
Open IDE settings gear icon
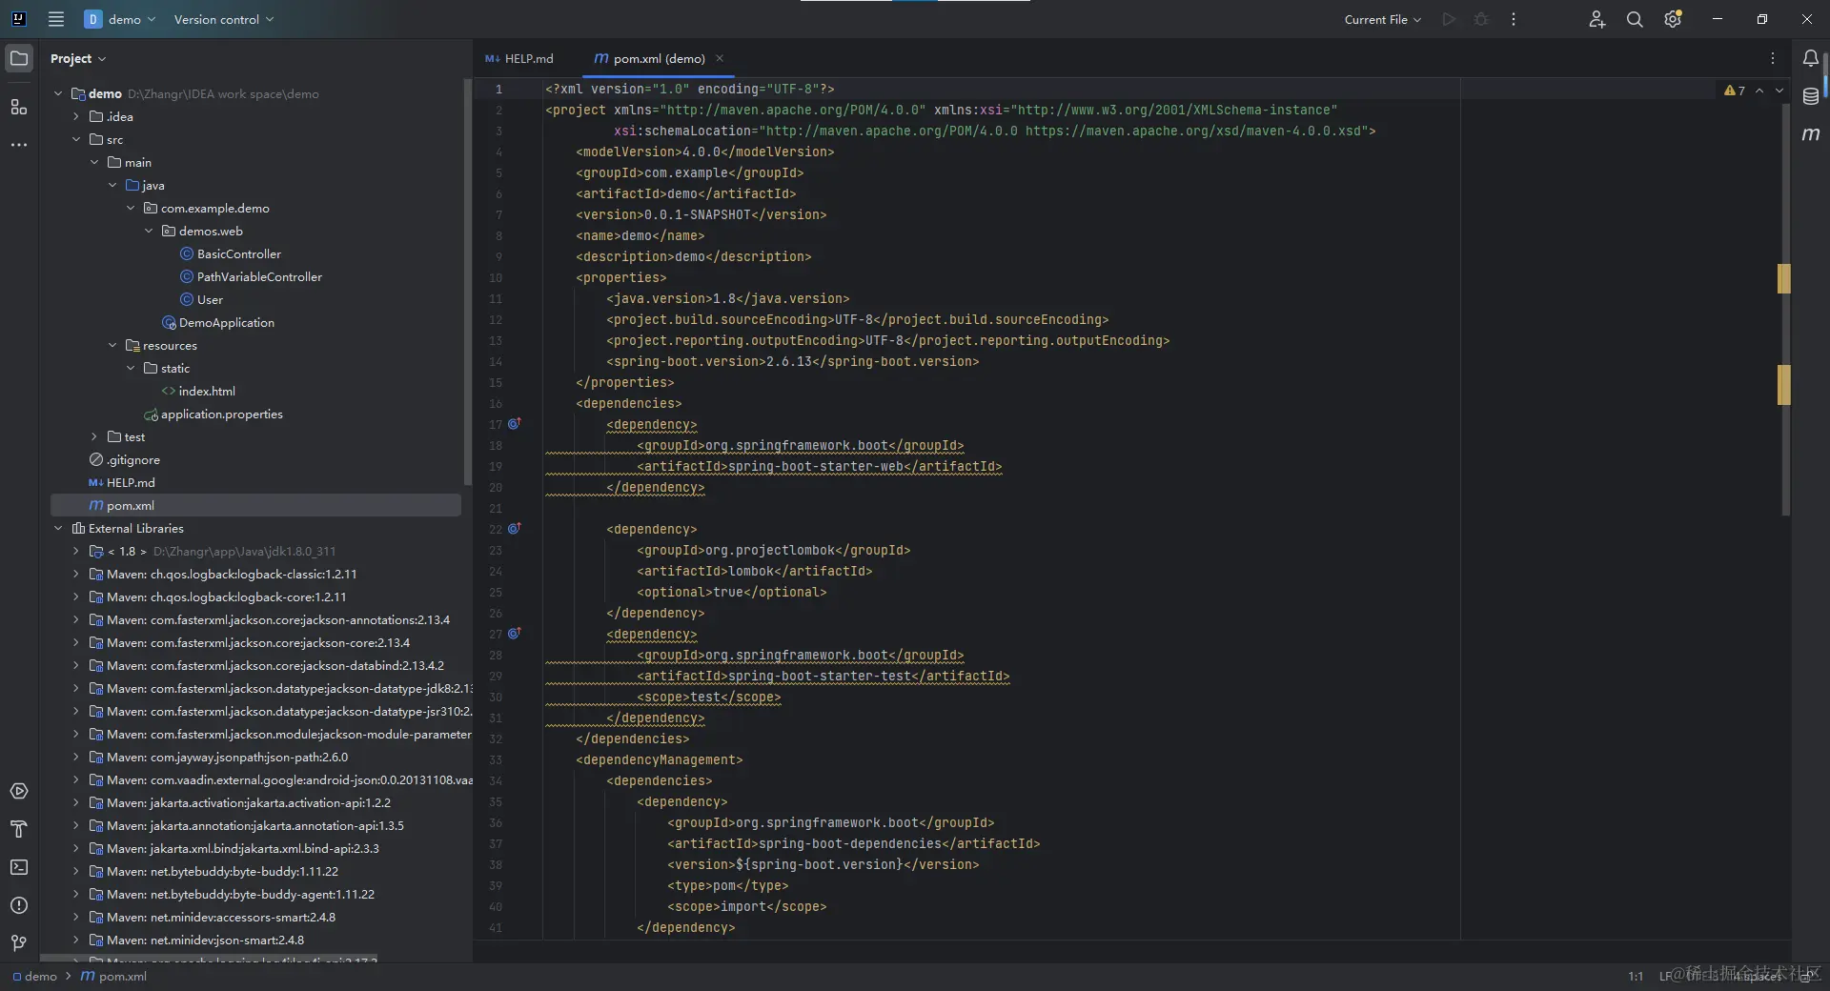tap(1673, 19)
